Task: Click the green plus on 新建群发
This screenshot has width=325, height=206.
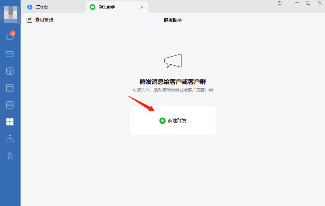Action: pyautogui.click(x=162, y=120)
